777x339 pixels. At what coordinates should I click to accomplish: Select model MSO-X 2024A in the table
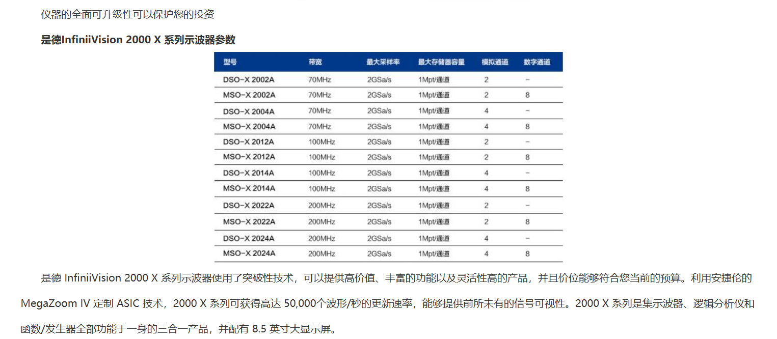[249, 253]
